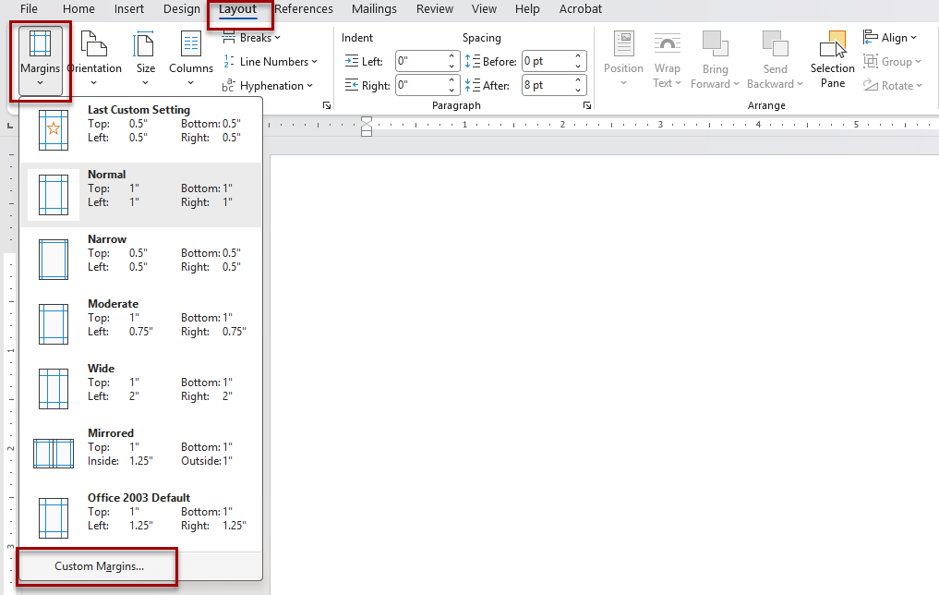Open the File tab
Image resolution: width=939 pixels, height=595 pixels.
coord(29,9)
